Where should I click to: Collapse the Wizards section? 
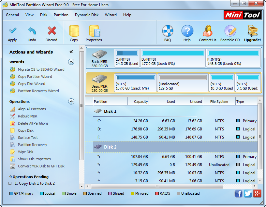click(71, 62)
